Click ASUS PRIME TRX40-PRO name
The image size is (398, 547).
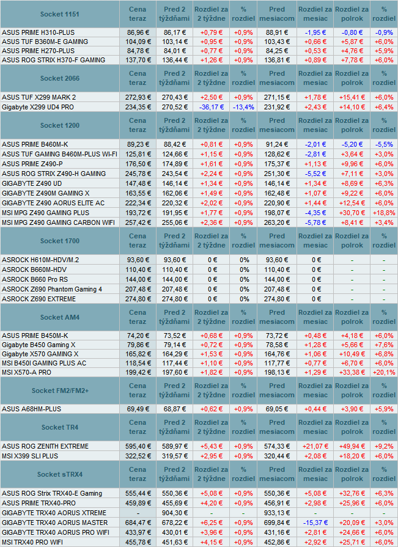click(x=39, y=503)
